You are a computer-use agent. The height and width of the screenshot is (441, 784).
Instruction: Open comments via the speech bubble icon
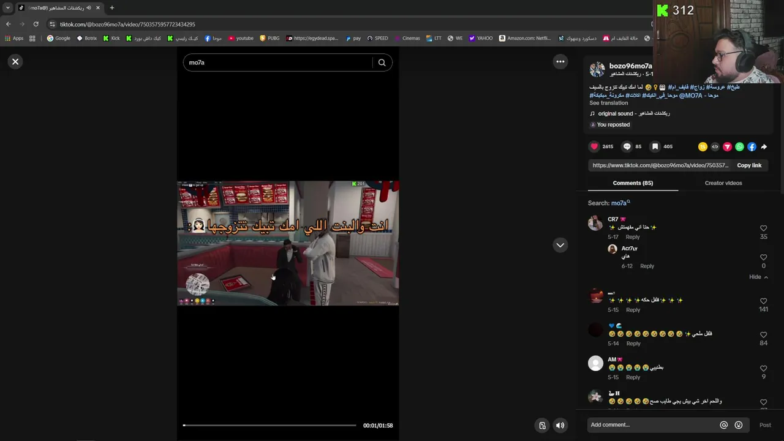coord(627,147)
